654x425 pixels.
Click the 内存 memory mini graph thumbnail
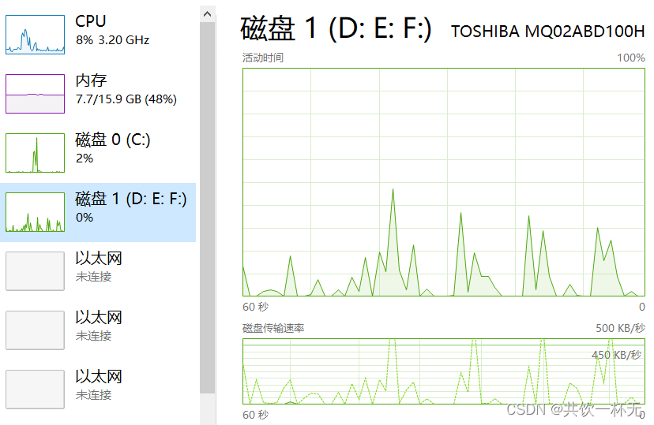pos(35,94)
